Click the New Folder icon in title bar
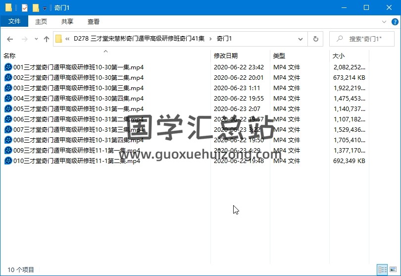 36,7
